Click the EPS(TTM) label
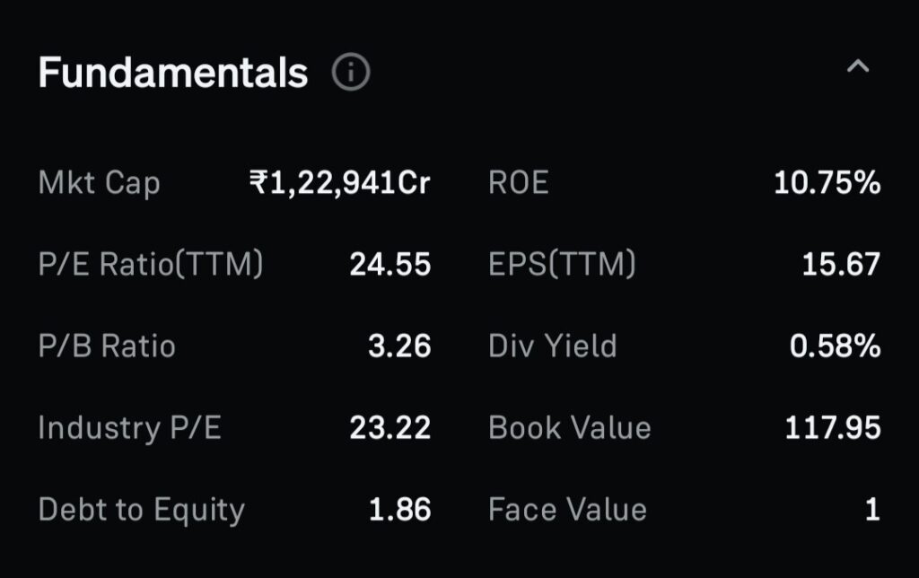The height and width of the screenshot is (578, 919). click(x=562, y=265)
